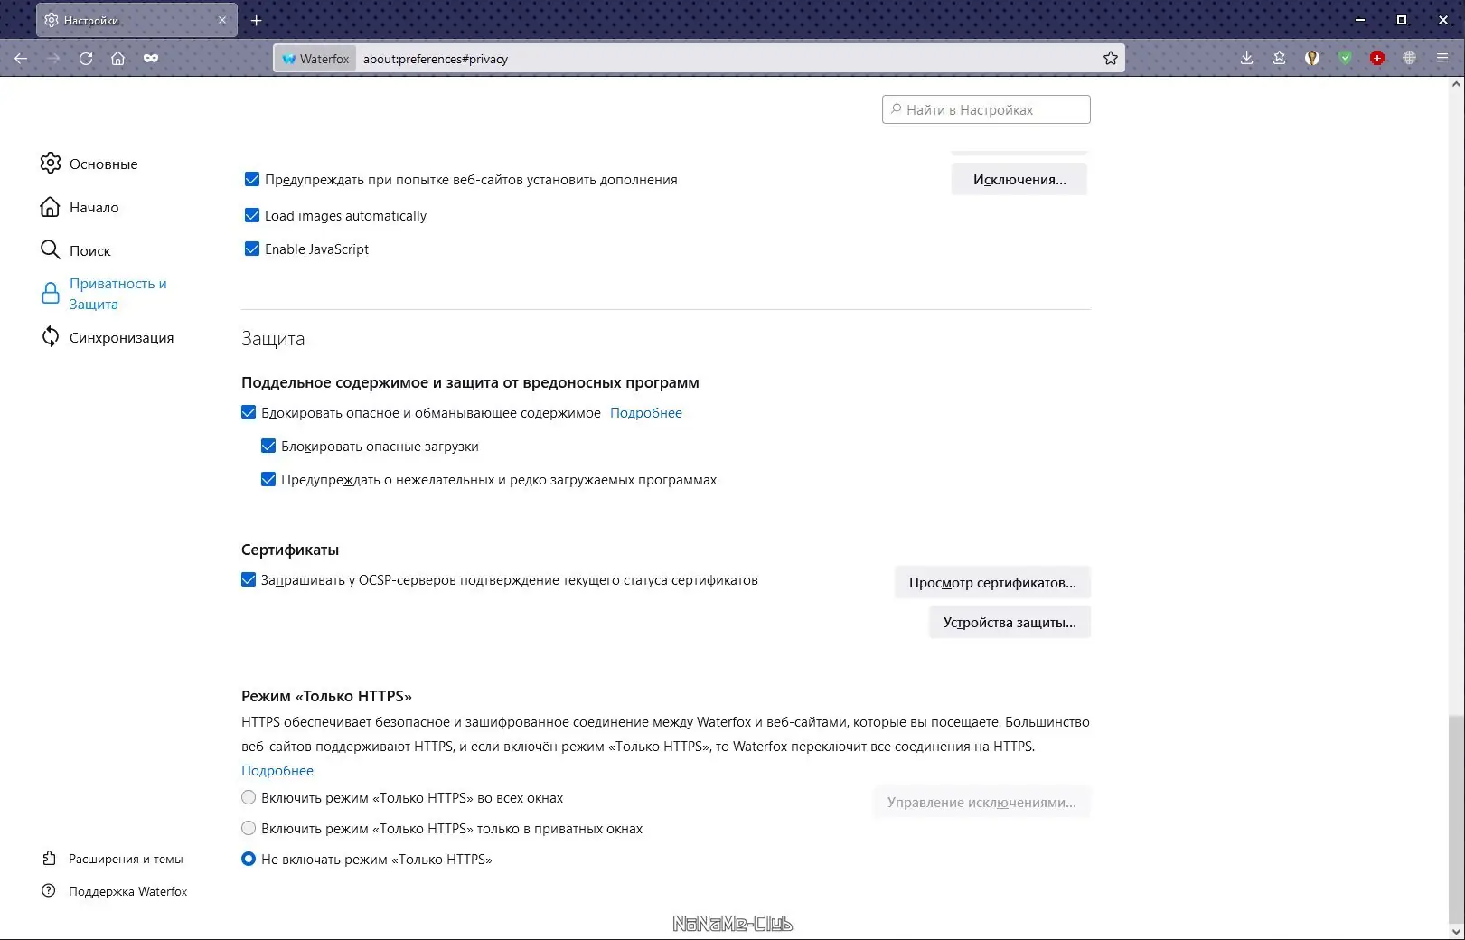Select Включить режим «Только HTTPS» во всех окнах
1465x940 pixels.
pos(249,797)
